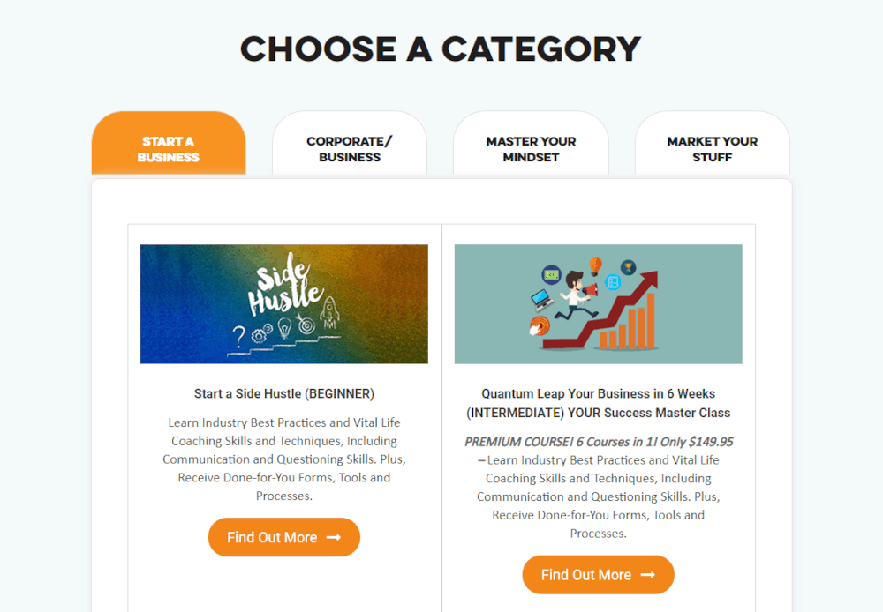Click the target icon in Side Hustle banner
The height and width of the screenshot is (612, 883).
(x=306, y=325)
